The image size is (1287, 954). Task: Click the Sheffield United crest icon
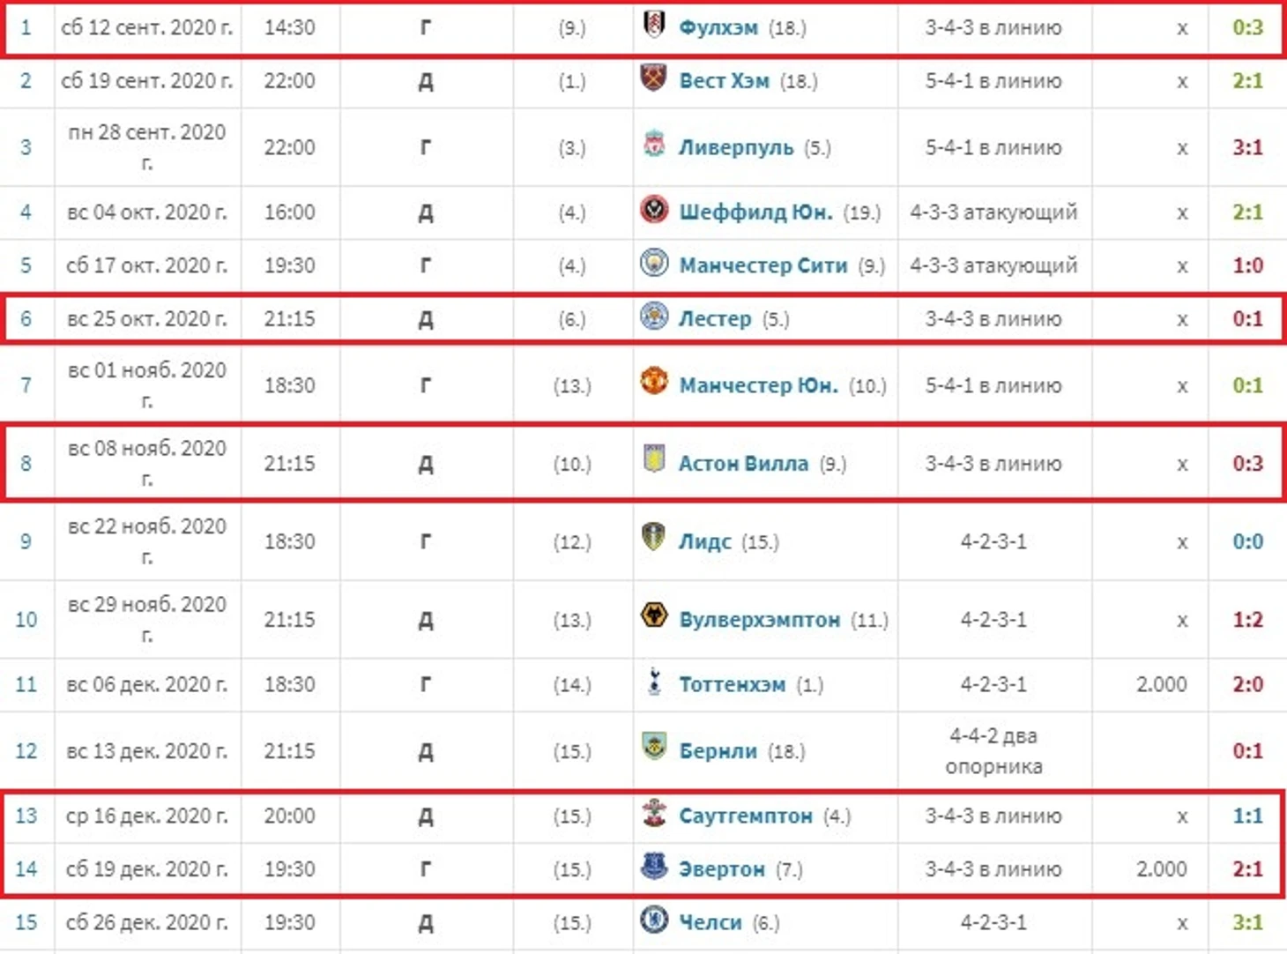[x=654, y=210]
